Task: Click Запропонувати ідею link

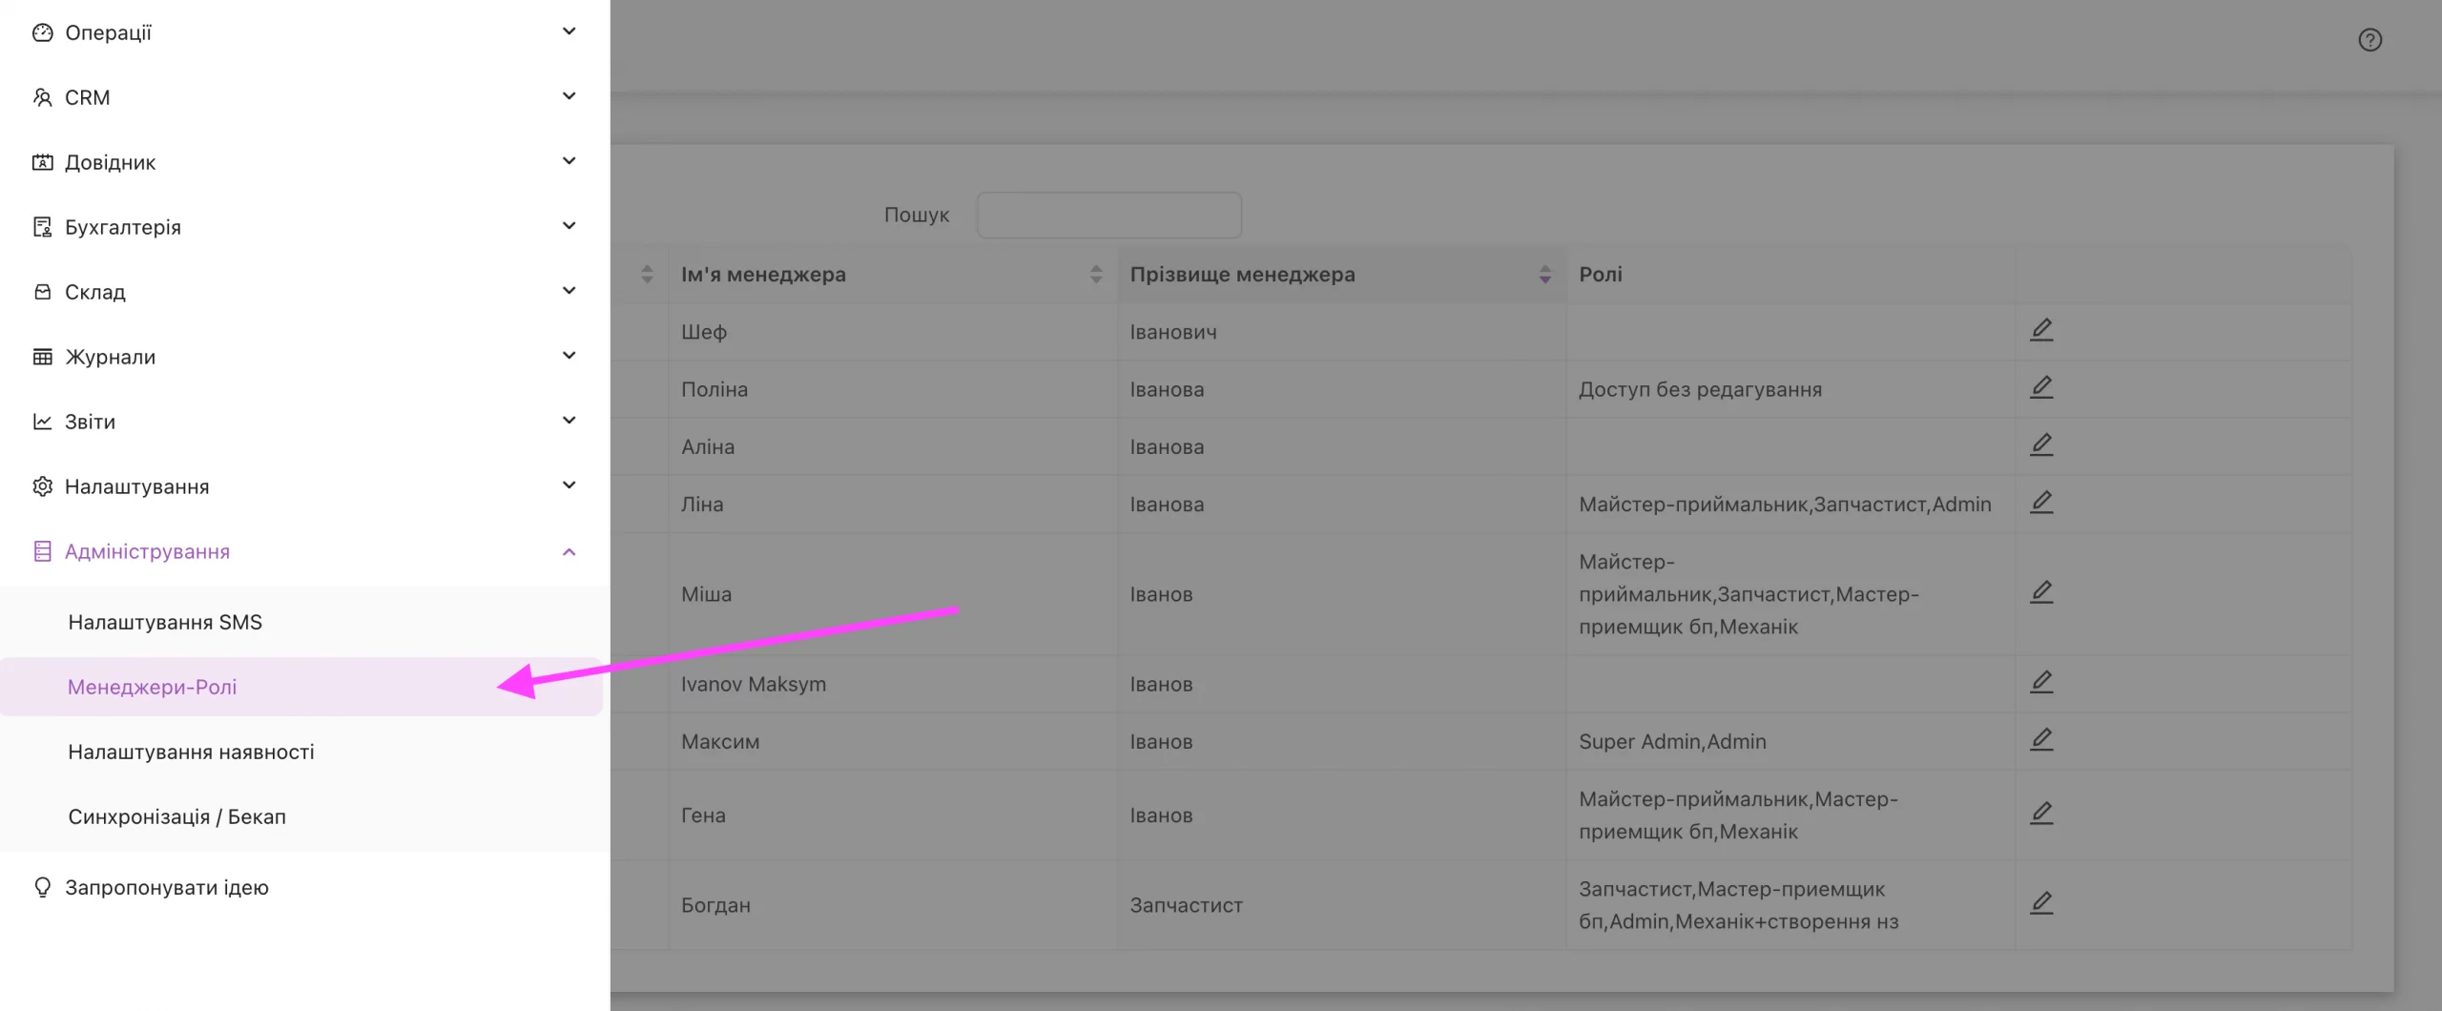Action: (x=167, y=887)
